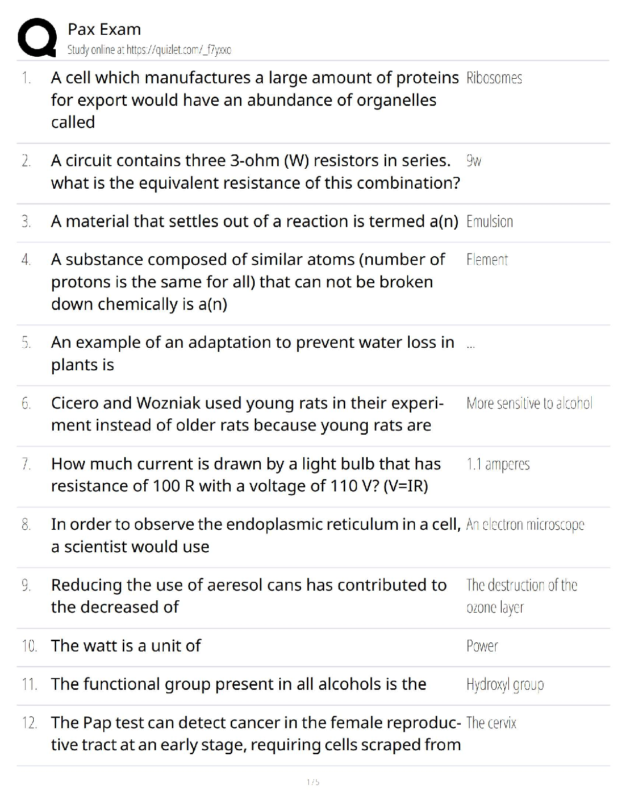
Task: Select the Pap test question text
Action: coord(256,734)
